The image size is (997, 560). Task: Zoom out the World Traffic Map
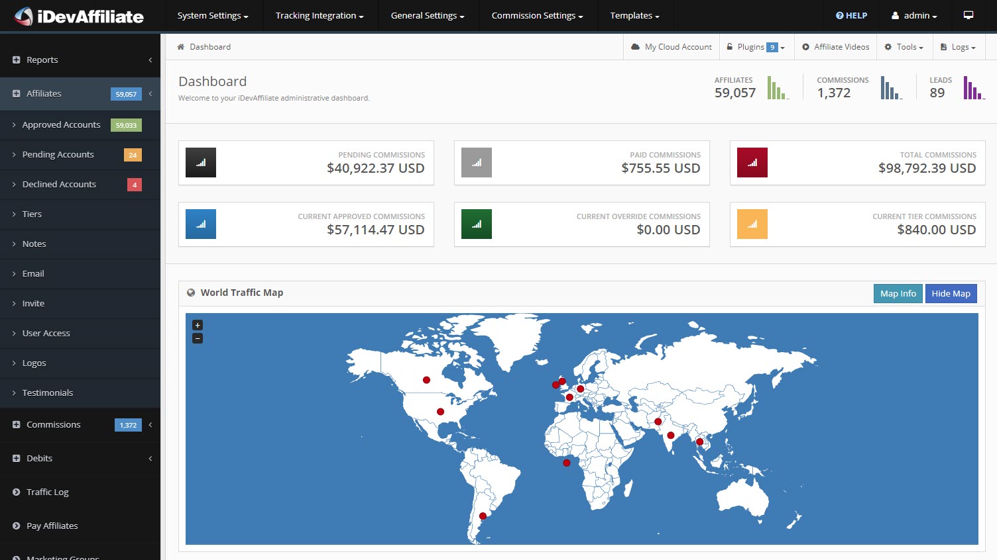198,338
